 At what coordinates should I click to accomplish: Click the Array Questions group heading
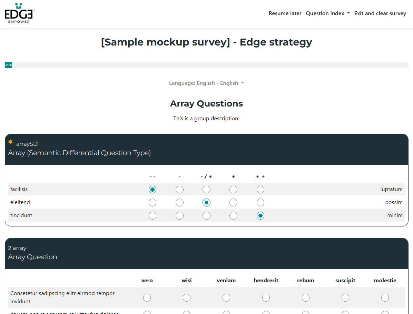pos(206,104)
